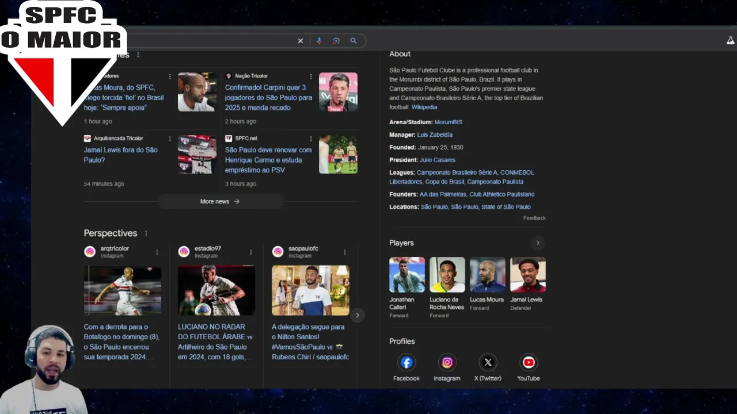Screen dimensions: 737x414
Task: Open three-dot menu on arqtricolor post
Action: (x=157, y=252)
